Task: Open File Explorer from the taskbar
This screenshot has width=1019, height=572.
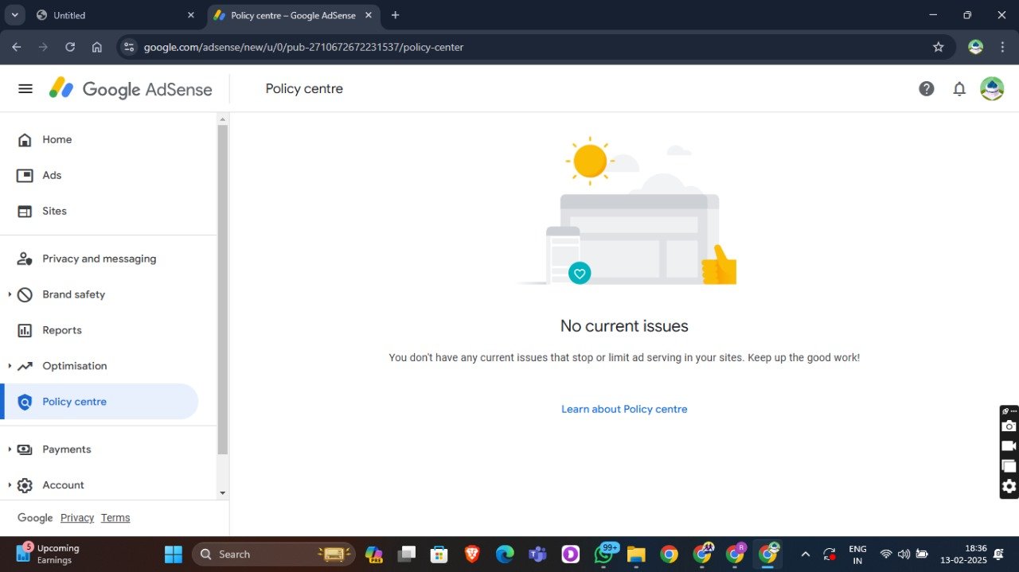Action: [635, 554]
